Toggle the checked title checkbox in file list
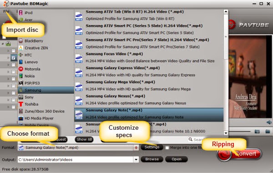This screenshot has width=273, height=173. pos(13,58)
